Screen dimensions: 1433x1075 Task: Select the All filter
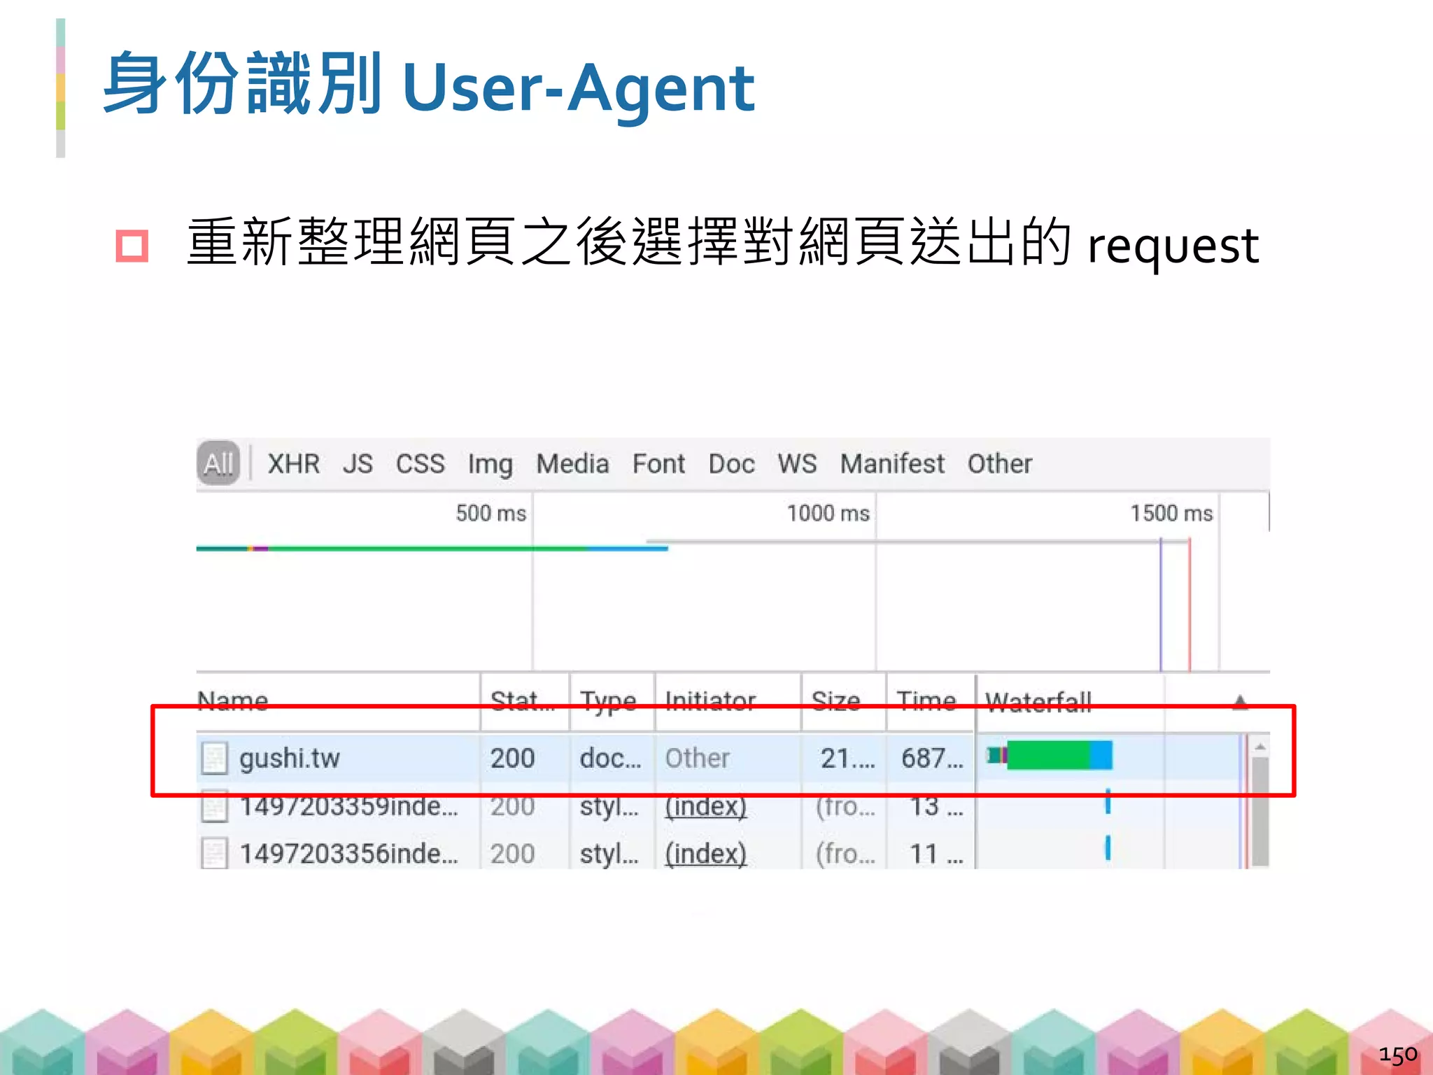tap(218, 463)
